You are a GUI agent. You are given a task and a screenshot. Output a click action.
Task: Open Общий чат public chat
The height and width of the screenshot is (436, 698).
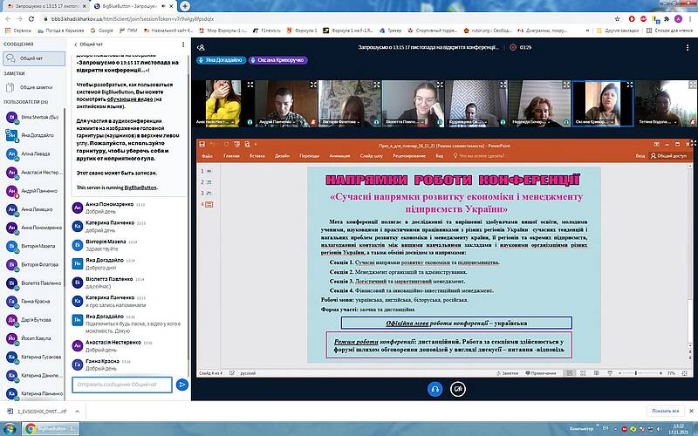(34, 58)
